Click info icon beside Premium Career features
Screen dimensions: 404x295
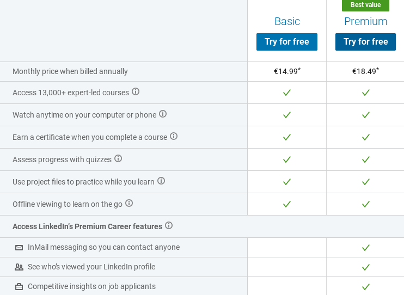[169, 225]
